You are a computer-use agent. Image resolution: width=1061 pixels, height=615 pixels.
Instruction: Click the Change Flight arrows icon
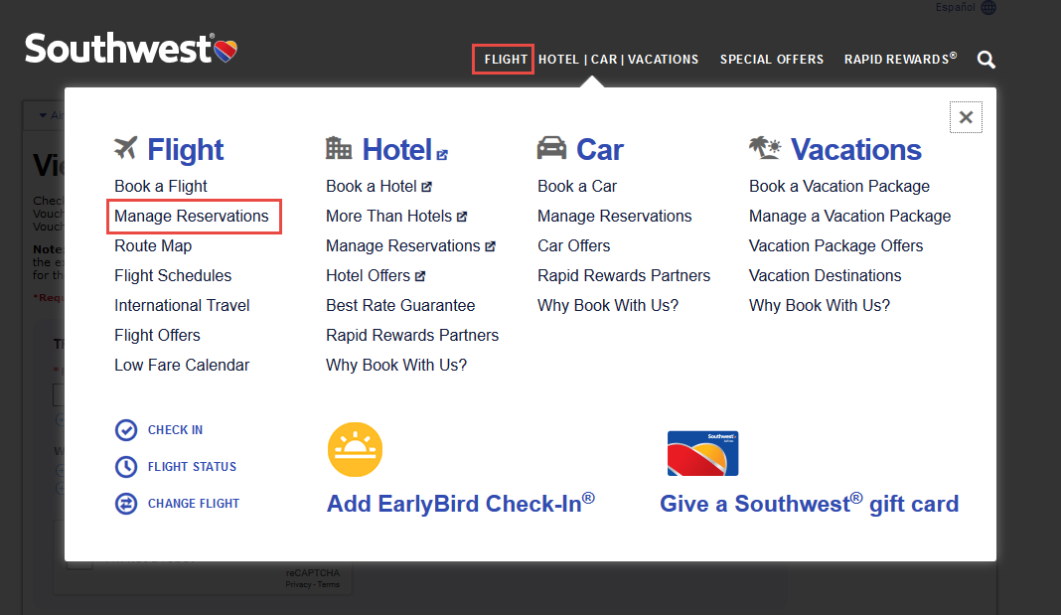[126, 504]
